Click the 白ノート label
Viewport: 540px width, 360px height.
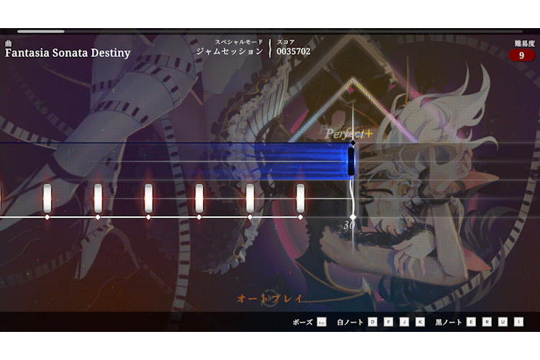tap(350, 322)
